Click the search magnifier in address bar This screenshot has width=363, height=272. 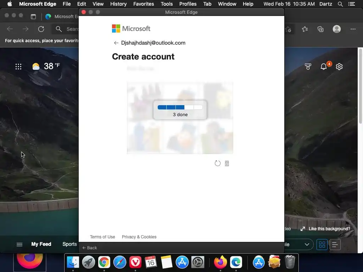point(59,29)
